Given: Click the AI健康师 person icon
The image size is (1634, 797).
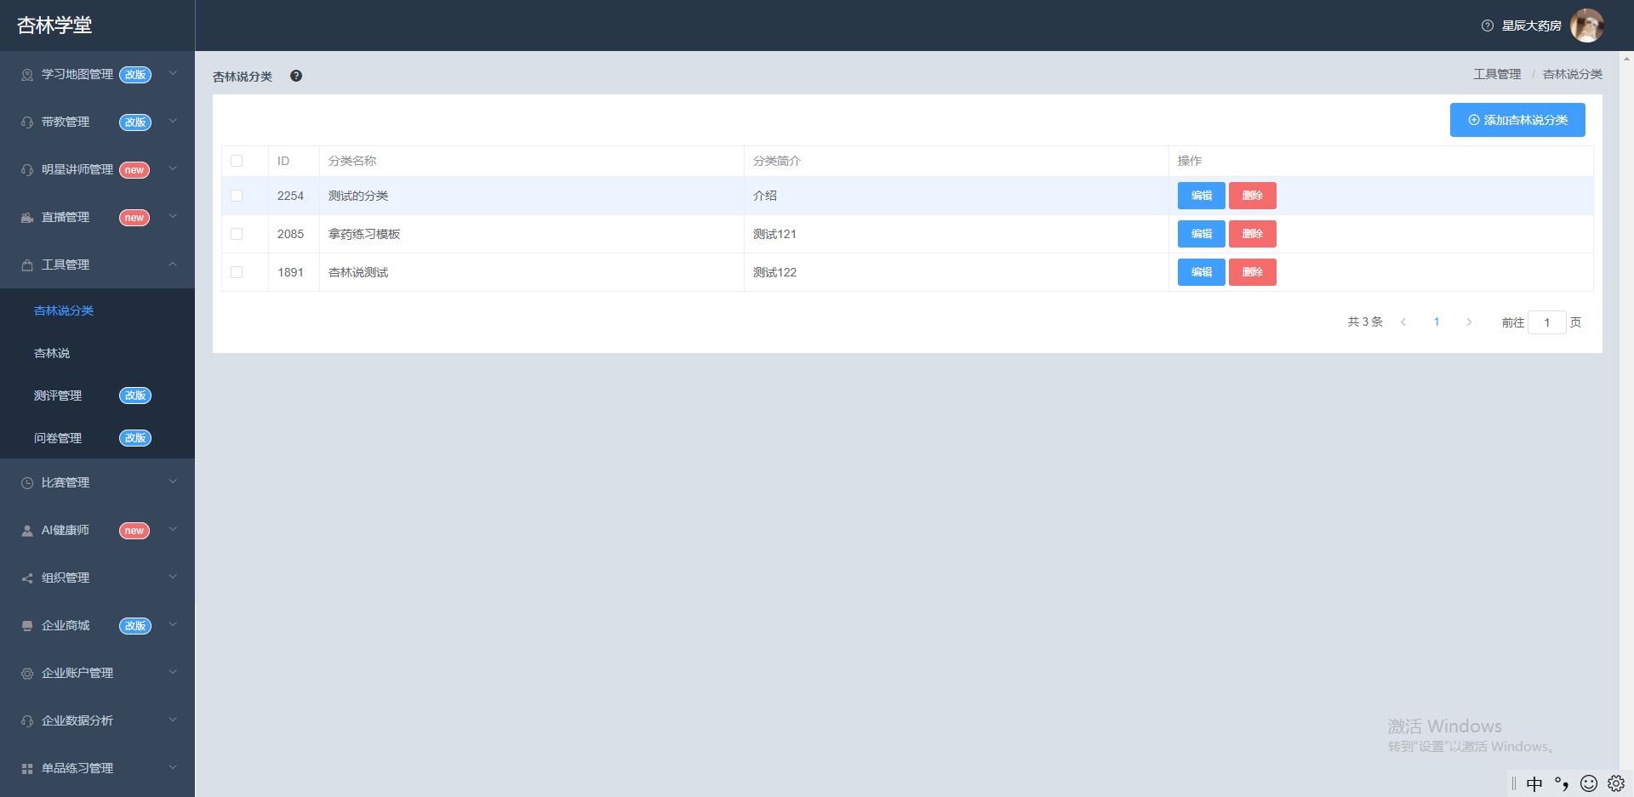Looking at the screenshot, I should tap(27, 531).
